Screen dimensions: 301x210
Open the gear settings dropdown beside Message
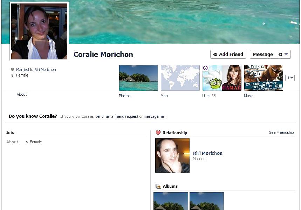click(x=283, y=55)
